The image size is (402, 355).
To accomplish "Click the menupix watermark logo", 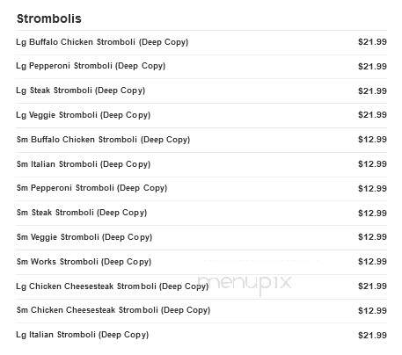I will coord(245,283).
